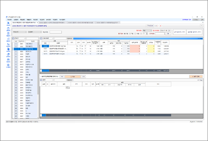Click the orange order-register button at far right
Screen dimensions: 208x141
tap(196, 76)
